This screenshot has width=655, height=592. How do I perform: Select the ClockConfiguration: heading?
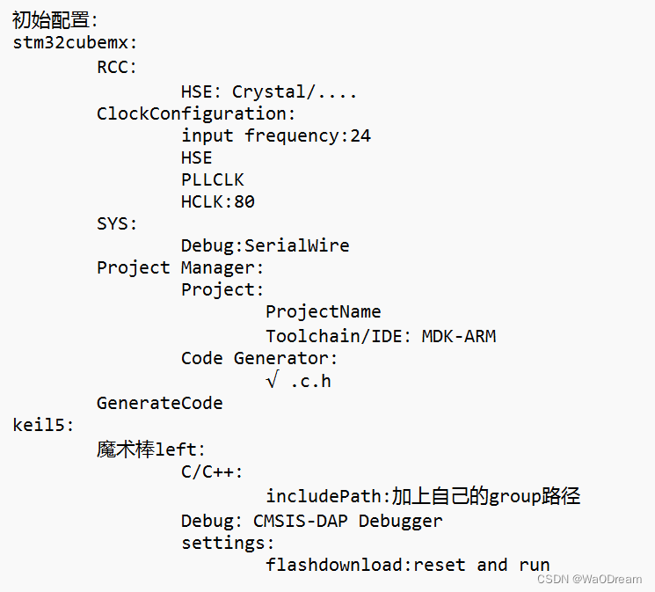(196, 113)
